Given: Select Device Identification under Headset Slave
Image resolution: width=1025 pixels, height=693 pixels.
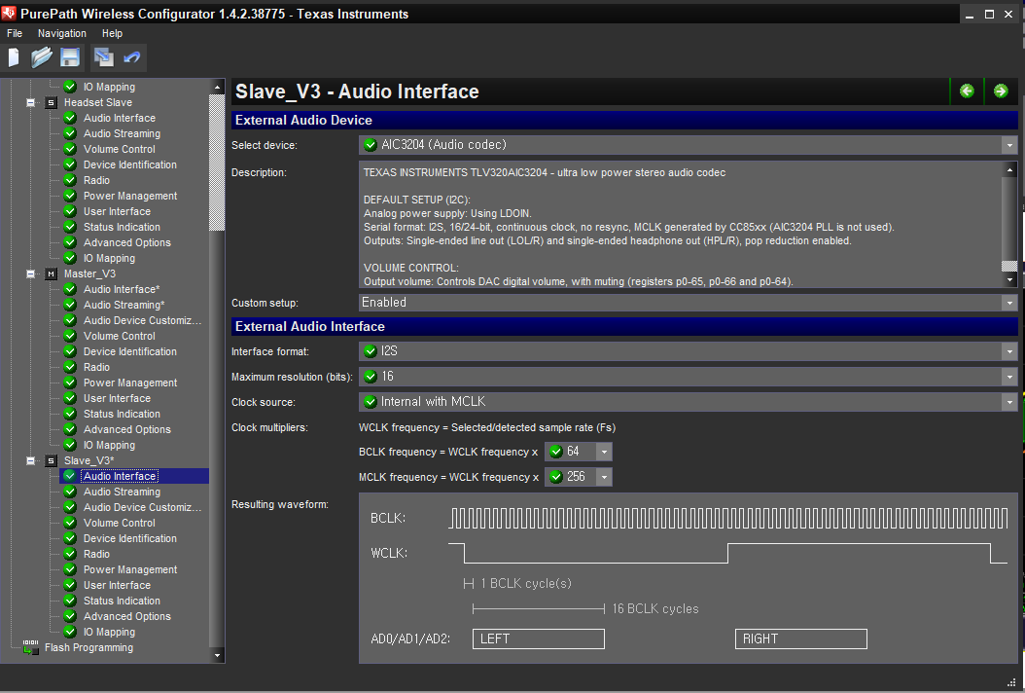Looking at the screenshot, I should 130,164.
